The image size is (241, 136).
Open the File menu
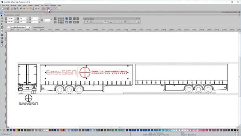click(3, 5)
